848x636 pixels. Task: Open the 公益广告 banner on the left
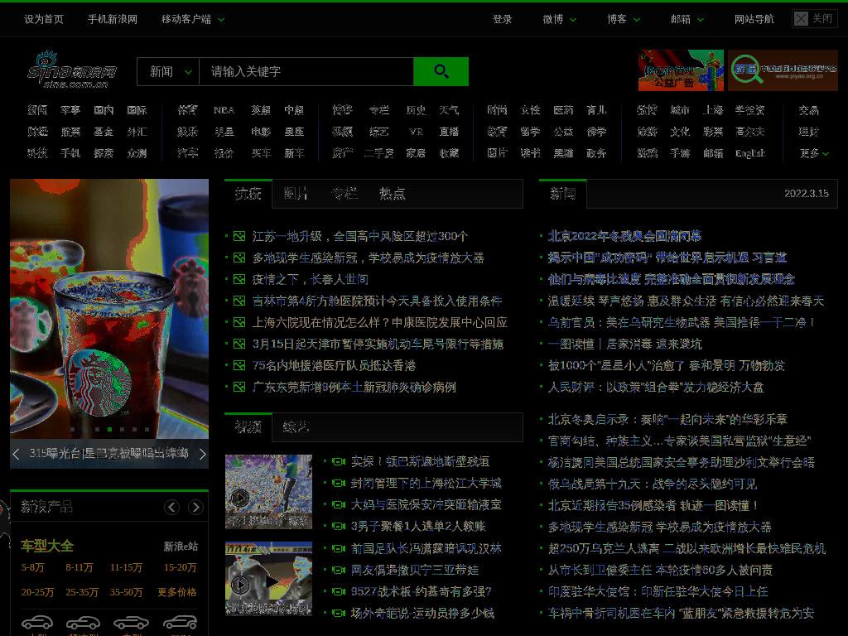(681, 70)
